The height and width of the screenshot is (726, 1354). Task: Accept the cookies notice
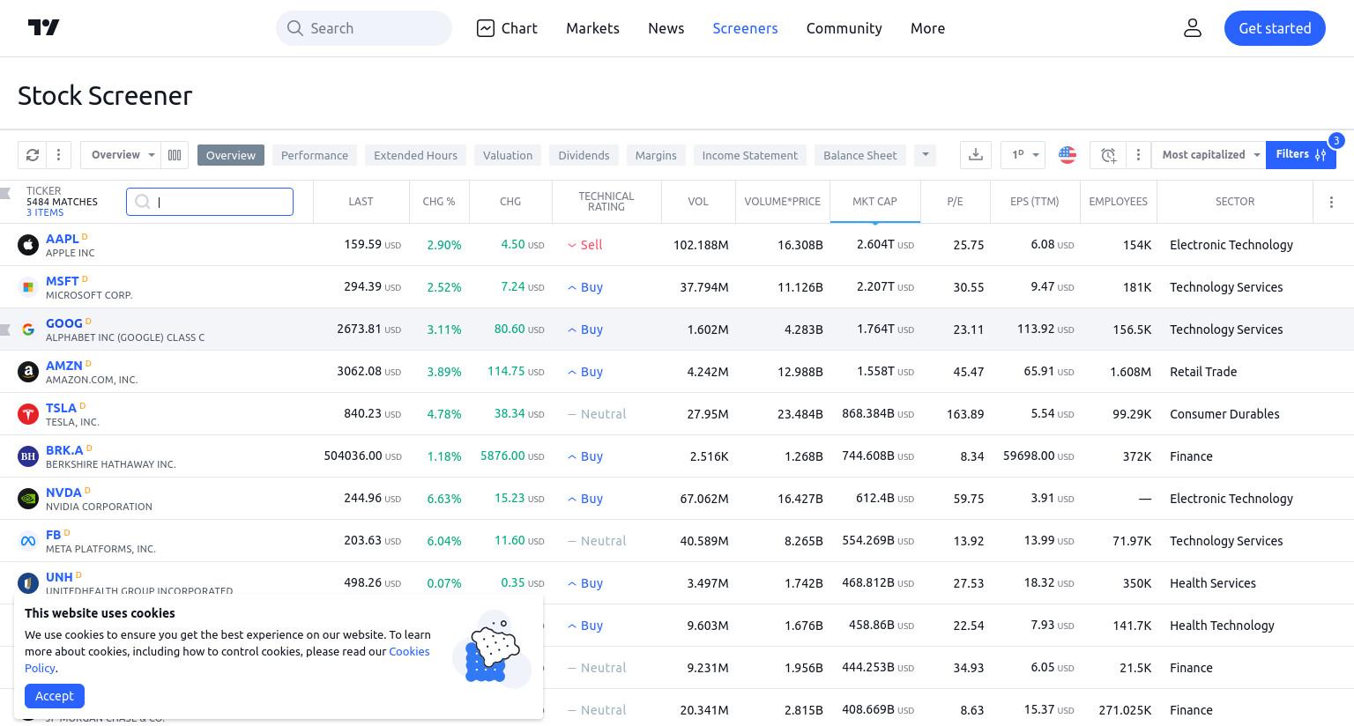coord(55,696)
